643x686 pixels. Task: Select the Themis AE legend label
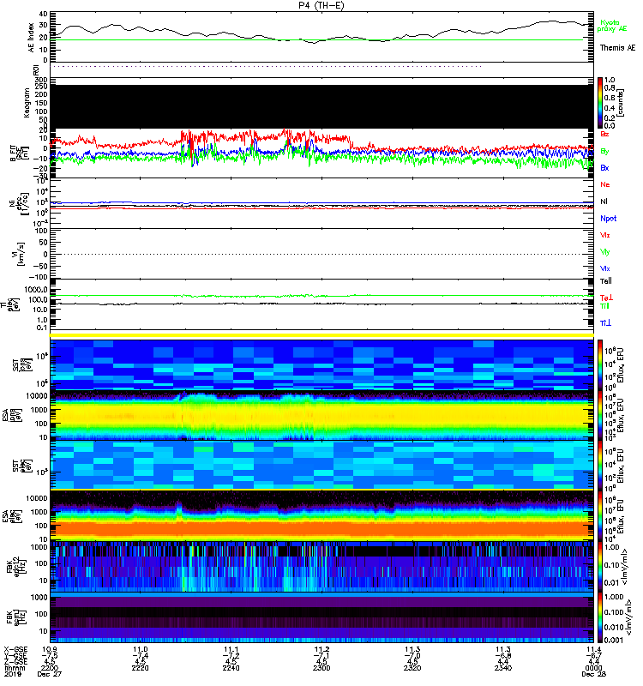pyautogui.click(x=617, y=47)
